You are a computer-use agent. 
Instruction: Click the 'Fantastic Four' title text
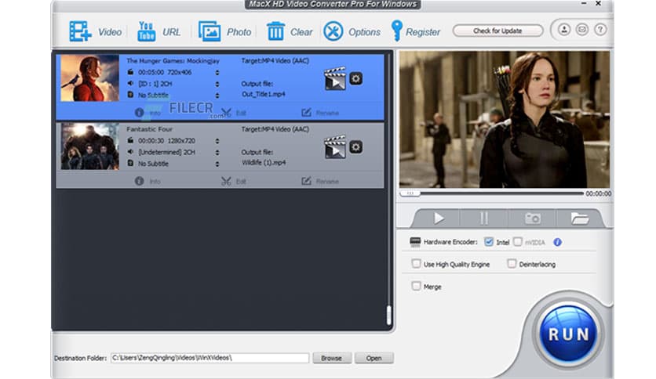(149, 129)
